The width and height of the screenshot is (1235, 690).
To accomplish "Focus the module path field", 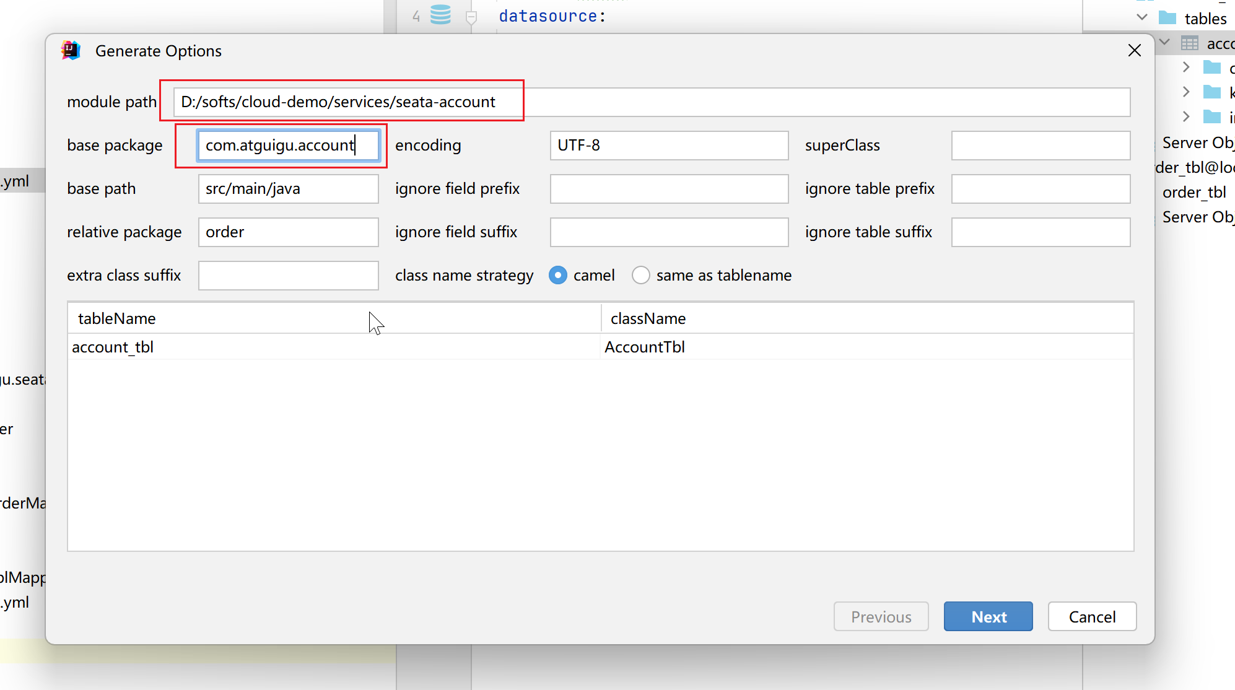I will pos(652,102).
